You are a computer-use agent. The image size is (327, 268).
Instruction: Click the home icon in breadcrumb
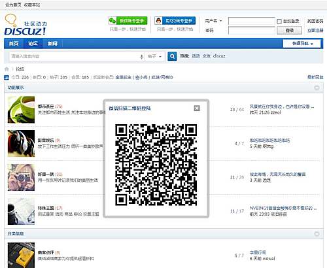7,69
